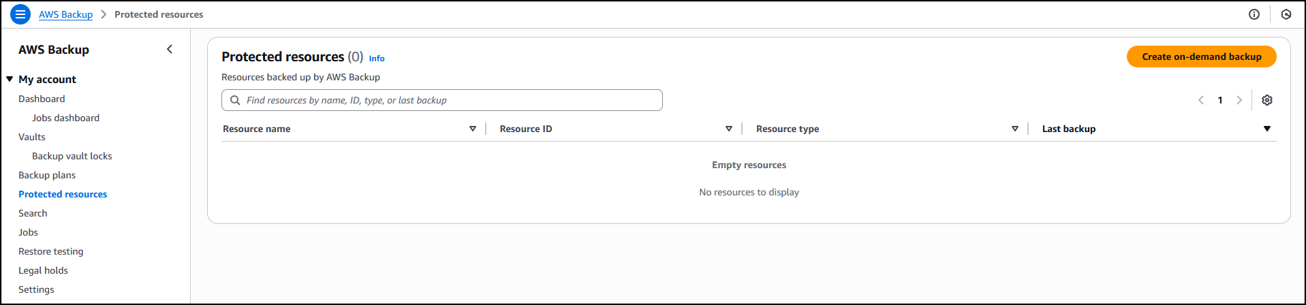Open the Info link beside Protected resources
This screenshot has width=1306, height=305.
[x=377, y=59]
